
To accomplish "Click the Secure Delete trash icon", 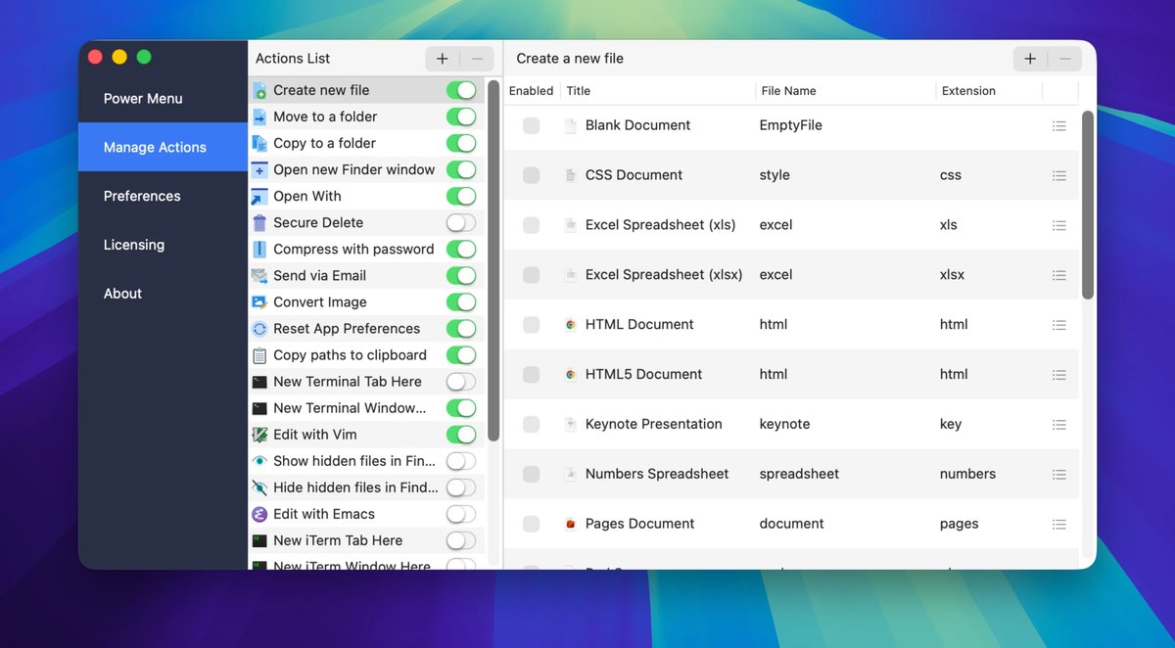I will point(259,223).
